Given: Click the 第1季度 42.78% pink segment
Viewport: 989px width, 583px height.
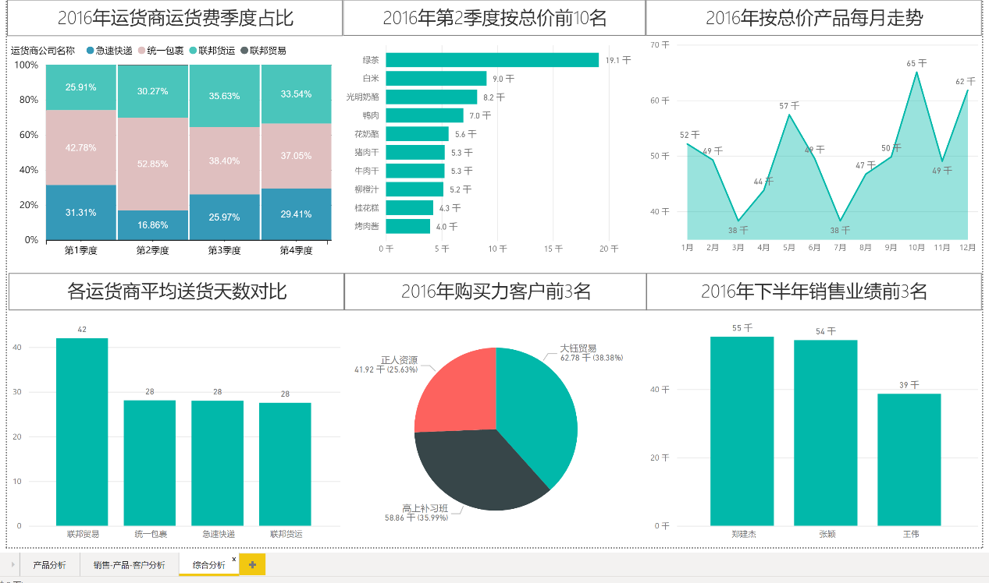Looking at the screenshot, I should pyautogui.click(x=81, y=147).
